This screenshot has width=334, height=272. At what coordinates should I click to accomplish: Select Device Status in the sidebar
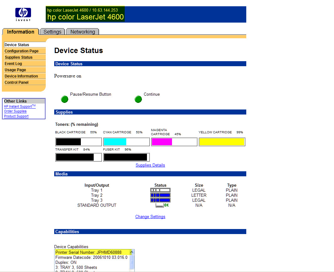point(16,45)
